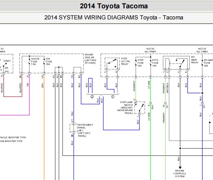
Task: Click "HOT AT ALL TIMES" above the EFI MAIN fuse
Action: (x=202, y=50)
